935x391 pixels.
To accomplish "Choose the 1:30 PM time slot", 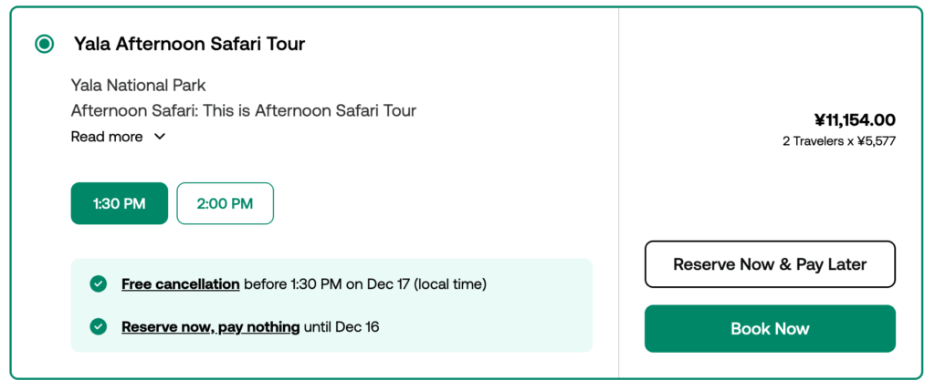I will 120,203.
